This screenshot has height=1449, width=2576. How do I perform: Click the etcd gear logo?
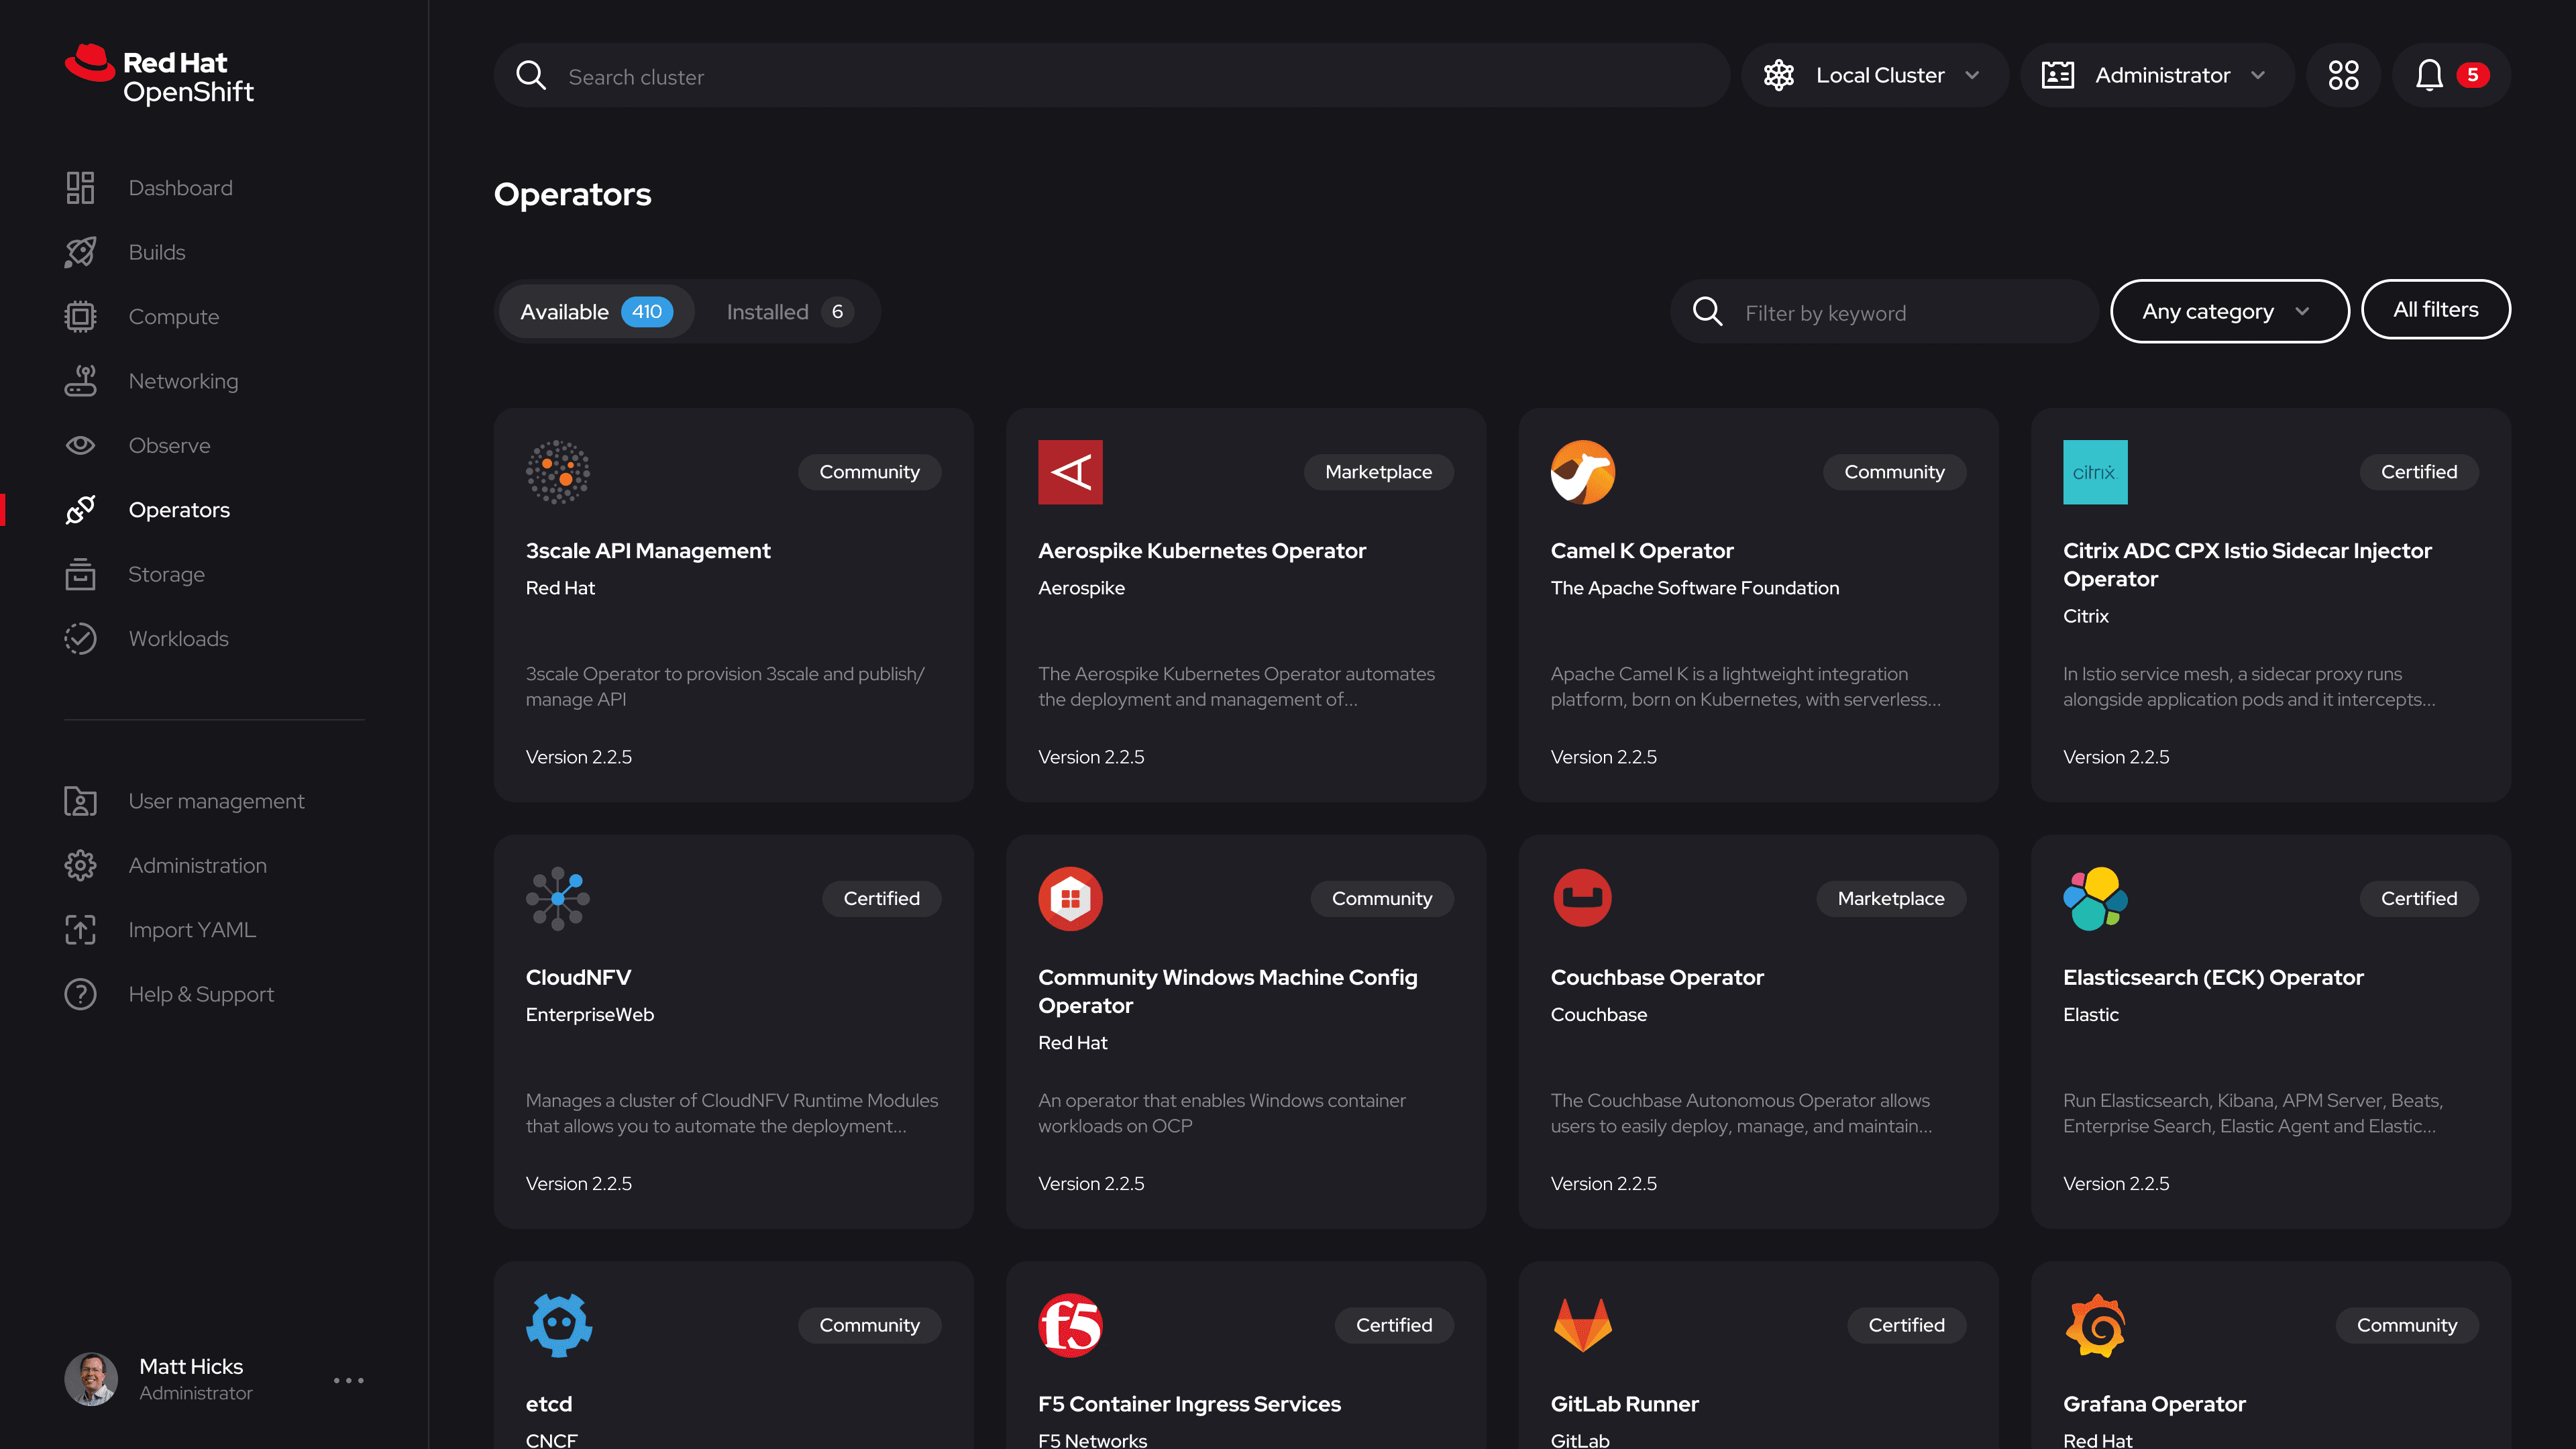[x=558, y=1325]
